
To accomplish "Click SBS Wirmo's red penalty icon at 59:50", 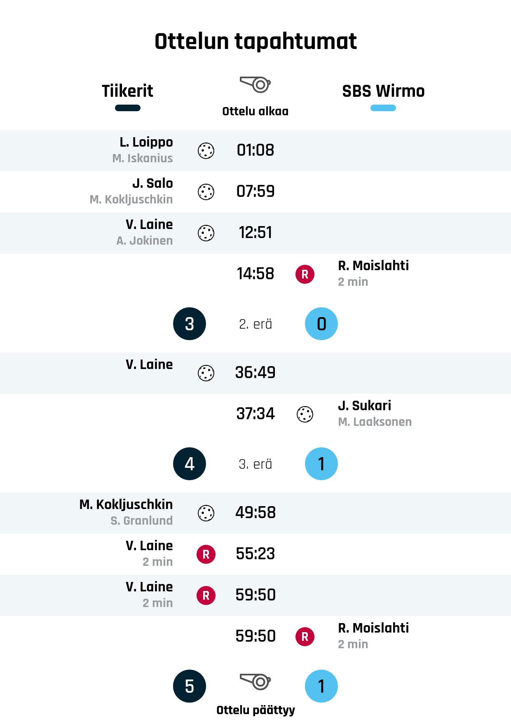I will click(x=305, y=637).
